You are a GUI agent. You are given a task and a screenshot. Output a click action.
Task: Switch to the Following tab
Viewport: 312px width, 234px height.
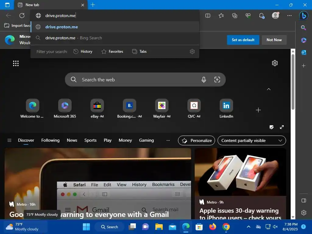pyautogui.click(x=50, y=140)
